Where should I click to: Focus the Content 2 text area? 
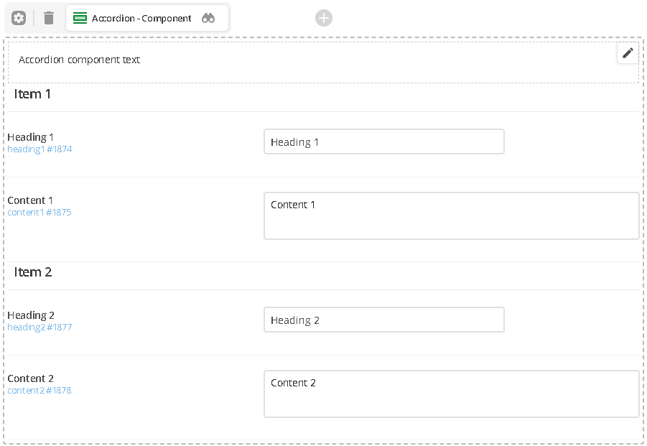452,394
